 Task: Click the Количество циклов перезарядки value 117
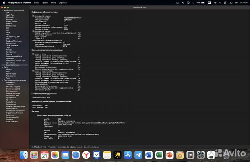[64, 43]
